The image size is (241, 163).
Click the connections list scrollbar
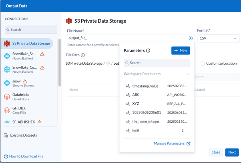60,63
